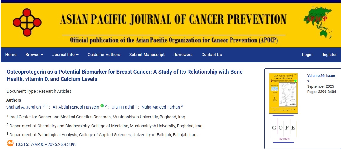Click the orange DOI icon
The width and height of the screenshot is (341, 150).
click(x=10, y=143)
